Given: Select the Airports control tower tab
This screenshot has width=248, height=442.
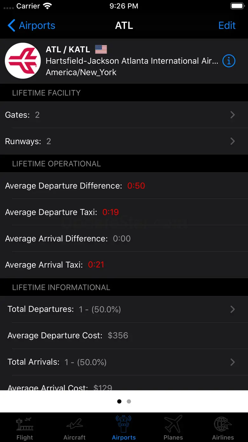Looking at the screenshot, I should pyautogui.click(x=124, y=424).
